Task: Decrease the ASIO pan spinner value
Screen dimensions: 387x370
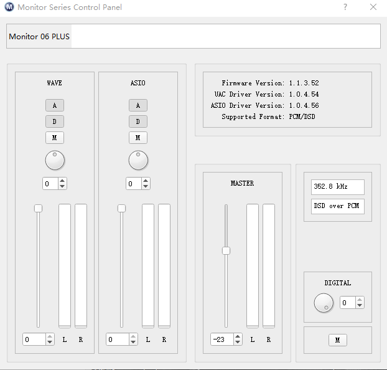Action: point(146,186)
